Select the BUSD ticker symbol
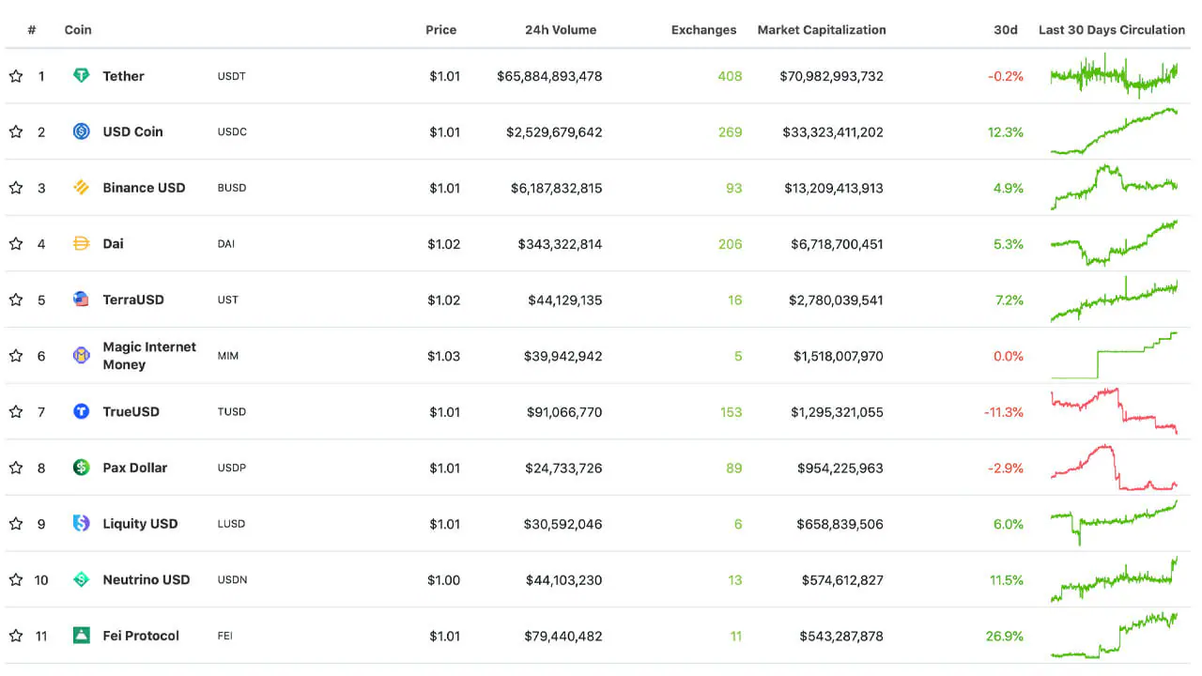The image size is (1202, 676). [x=231, y=188]
